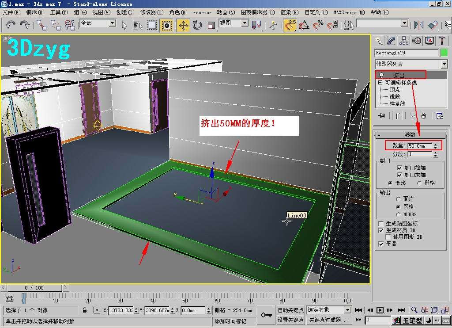This screenshot has width=452, height=328.
Task: Open the 全部 selection filter dropdown
Action: (x=112, y=23)
